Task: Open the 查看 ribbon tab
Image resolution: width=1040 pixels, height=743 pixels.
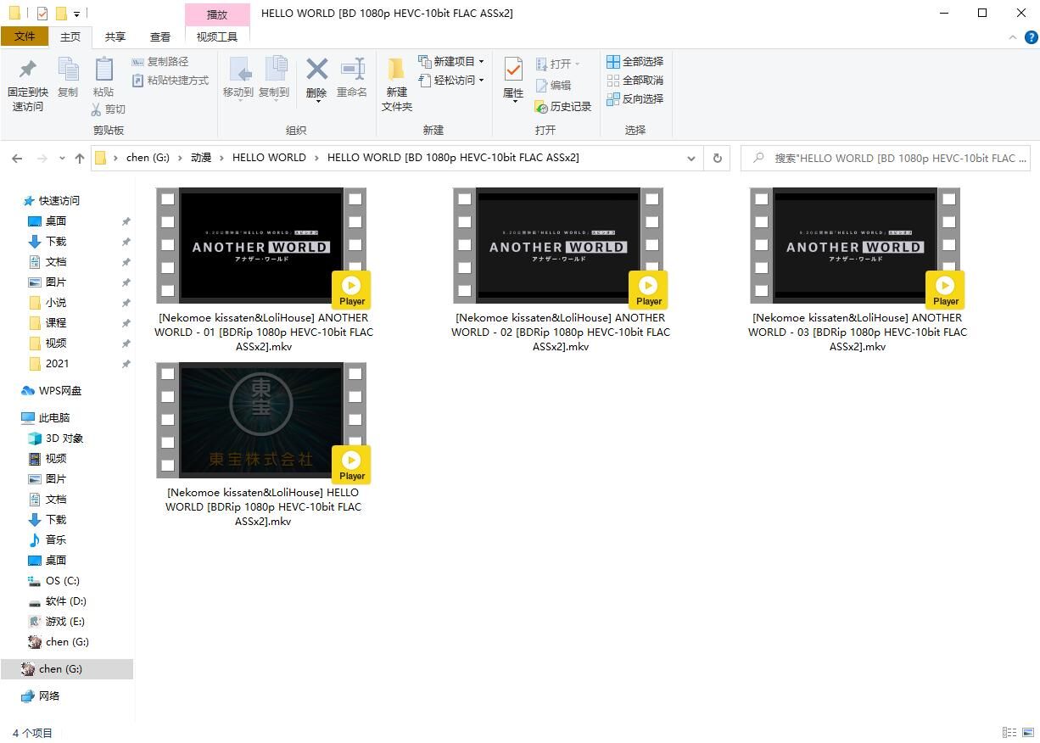Action: point(159,37)
